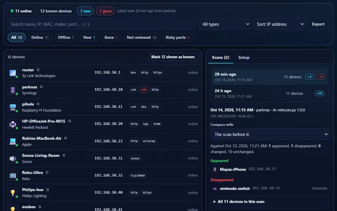Toggle reviewed circle next to Philips-hue
The width and height of the screenshot is (337, 211).
tap(48, 190)
